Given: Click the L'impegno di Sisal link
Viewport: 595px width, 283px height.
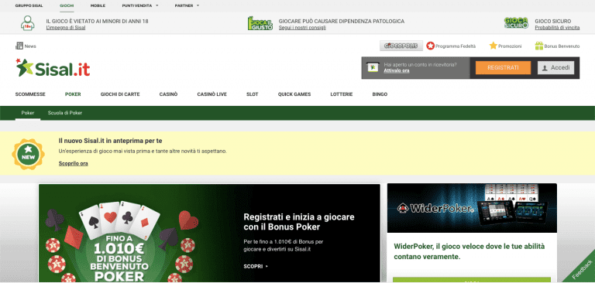Looking at the screenshot, I should click(66, 28).
